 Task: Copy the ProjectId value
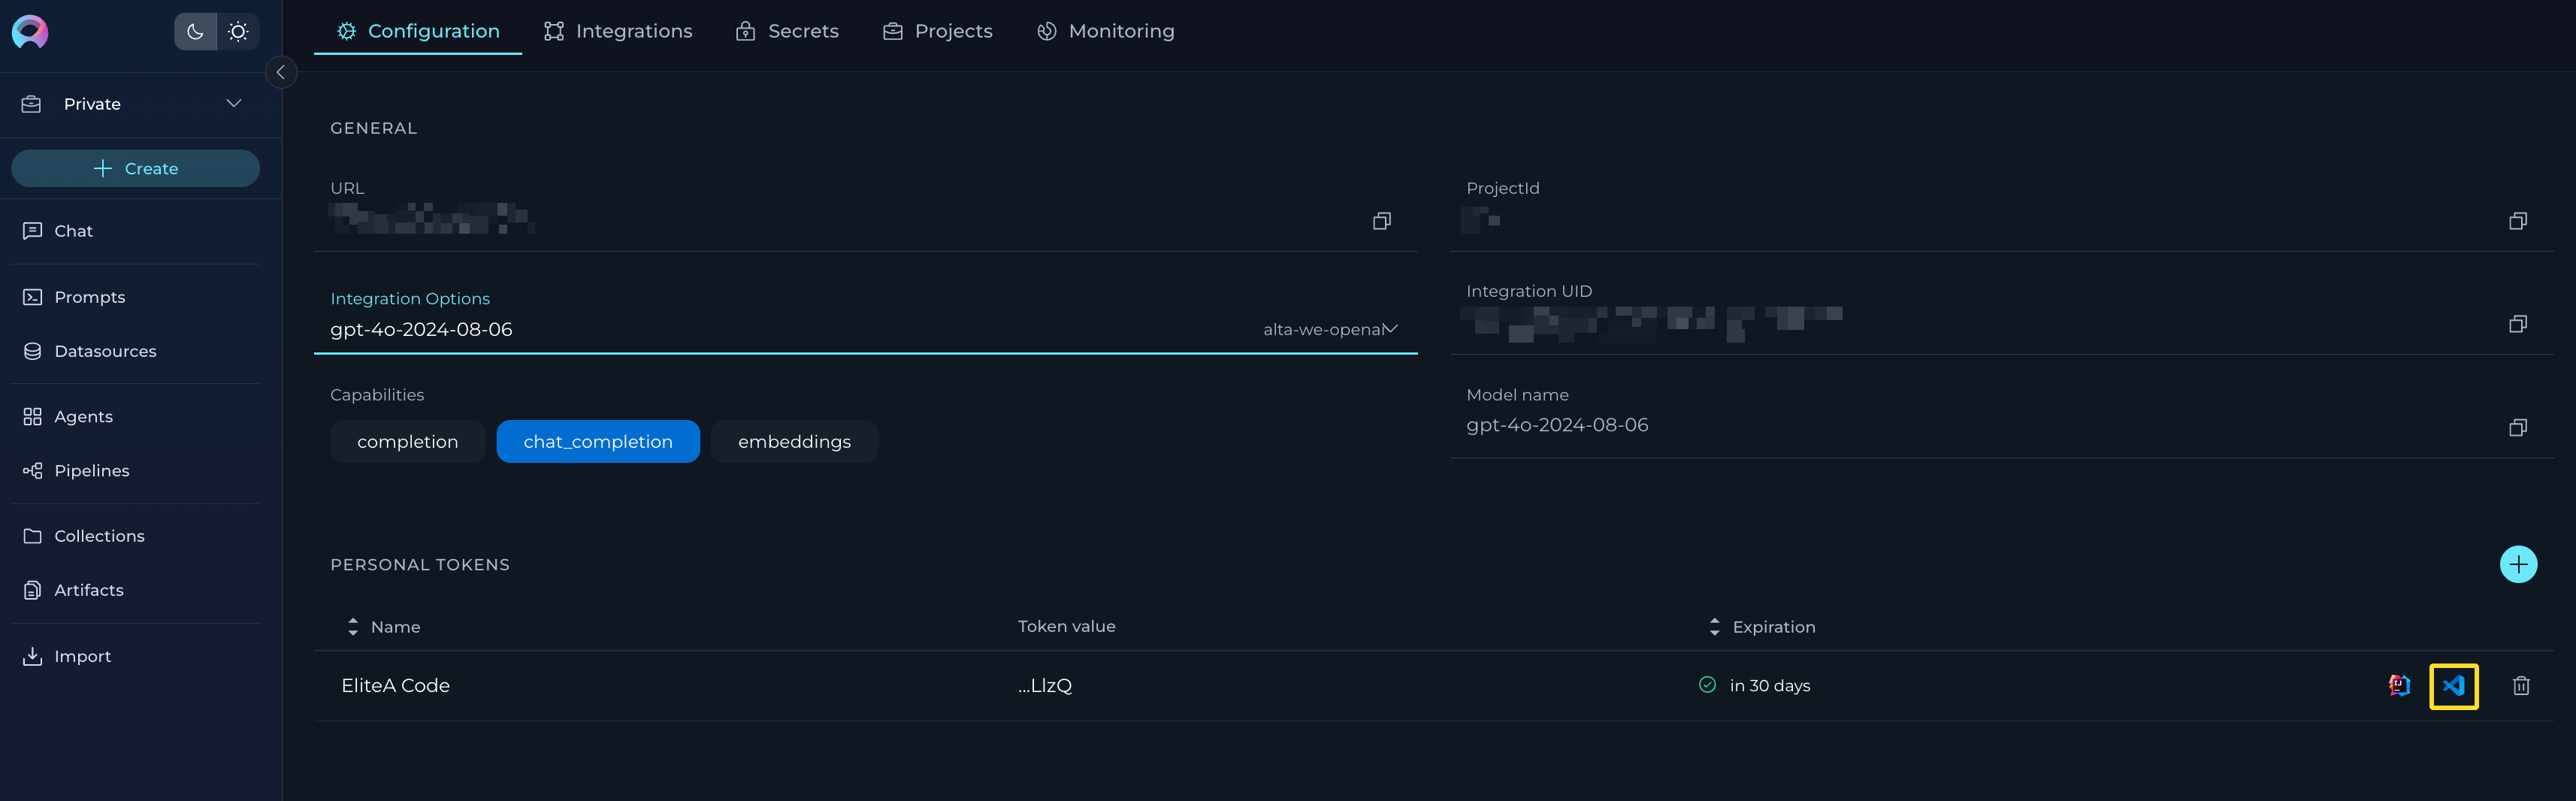(x=2518, y=221)
